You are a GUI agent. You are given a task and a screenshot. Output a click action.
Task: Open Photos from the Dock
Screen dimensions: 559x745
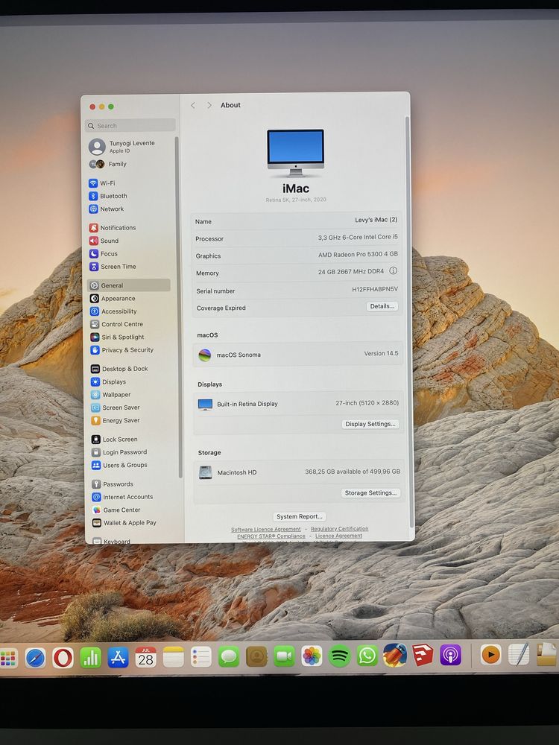(312, 656)
